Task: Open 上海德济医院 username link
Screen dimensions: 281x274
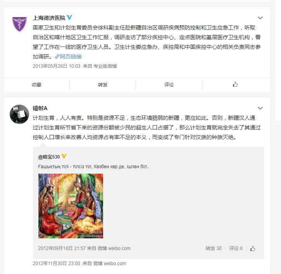Action: [x=49, y=18]
